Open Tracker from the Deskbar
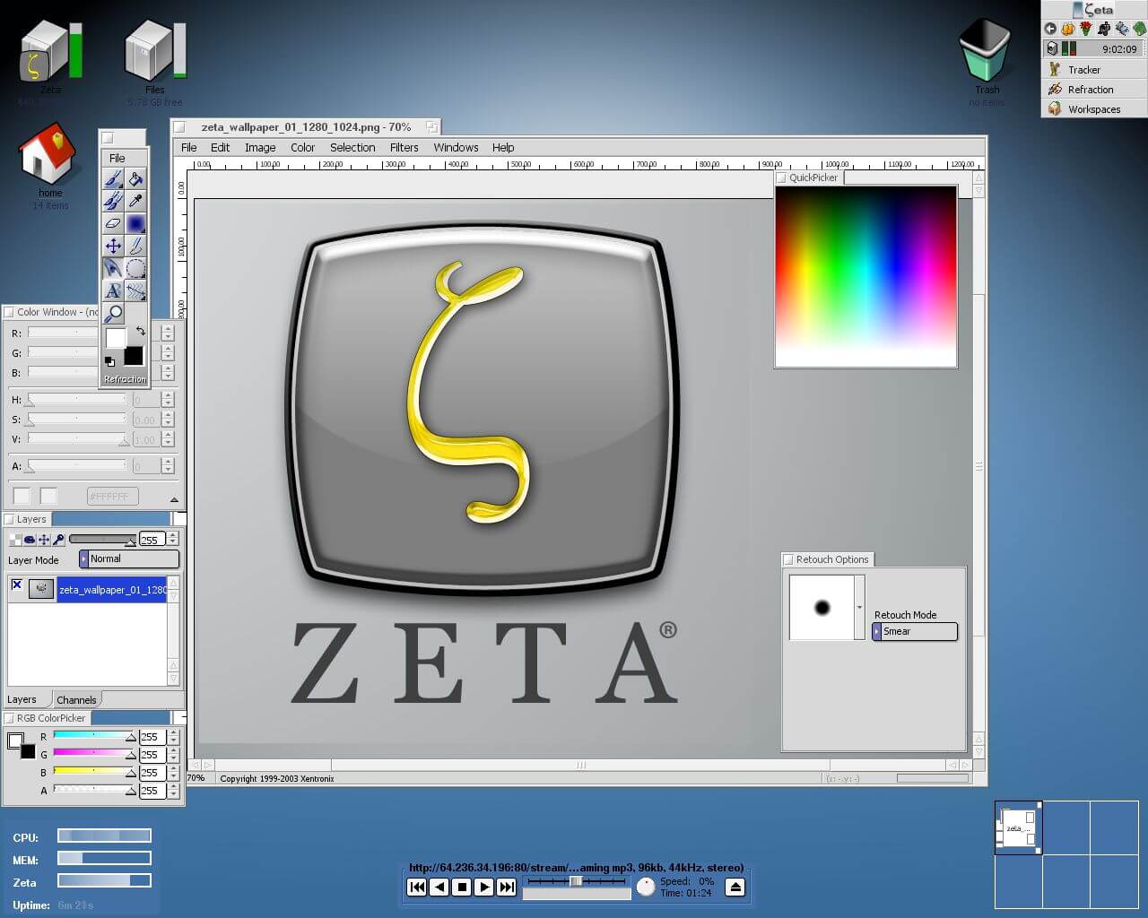The height and width of the screenshot is (918, 1148). point(1094,70)
